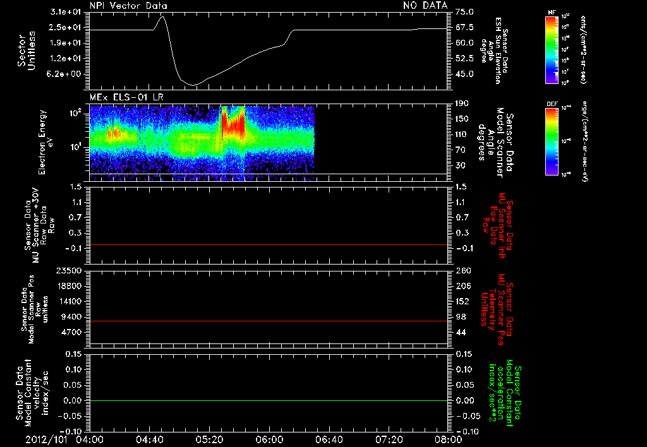Select the "30" scanner angle tick
The width and height of the screenshot is (647, 447).
(460, 166)
